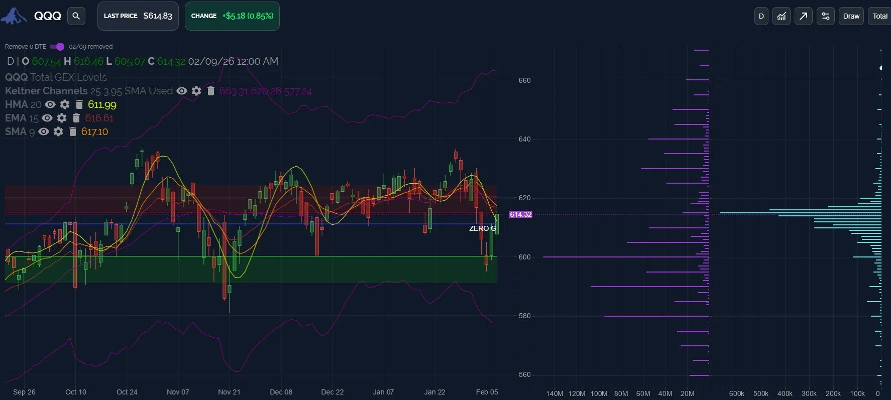Click the Dec 22 date axis label
The image size is (891, 400).
332,392
